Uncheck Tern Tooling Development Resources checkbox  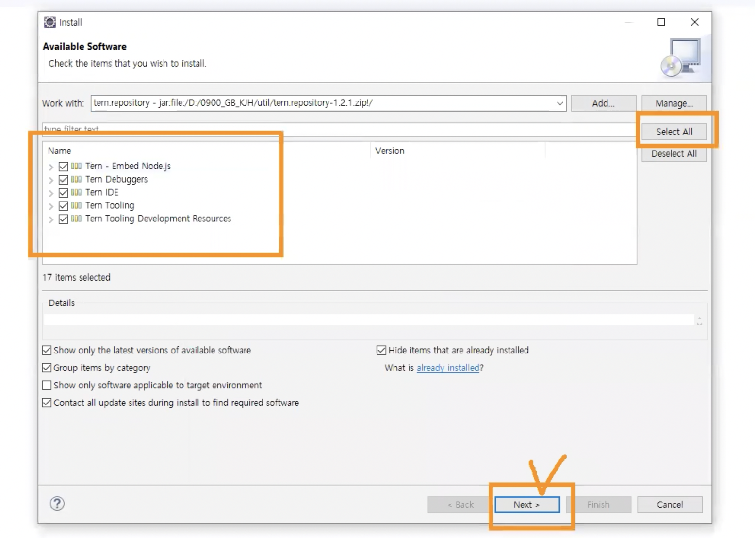point(63,219)
